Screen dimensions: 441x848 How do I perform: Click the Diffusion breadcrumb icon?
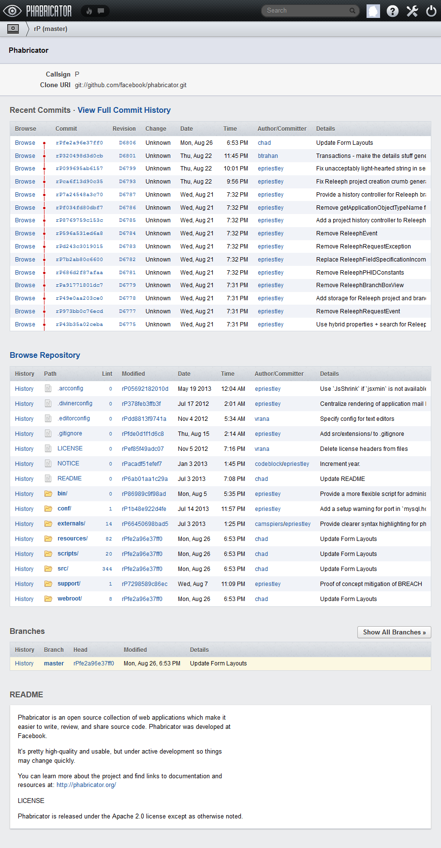(x=13, y=29)
